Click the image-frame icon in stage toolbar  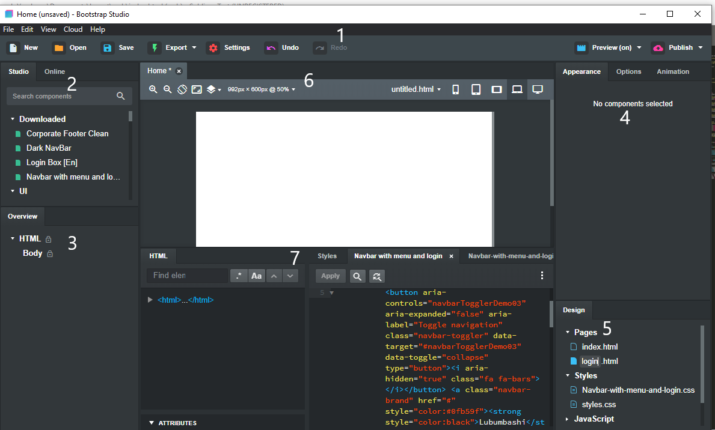(197, 89)
